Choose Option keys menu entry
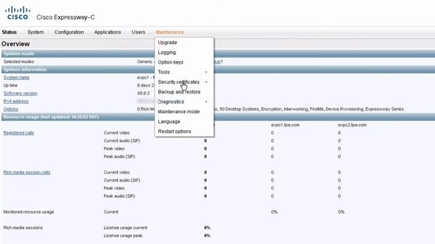The height and width of the screenshot is (244, 435). pos(171,62)
